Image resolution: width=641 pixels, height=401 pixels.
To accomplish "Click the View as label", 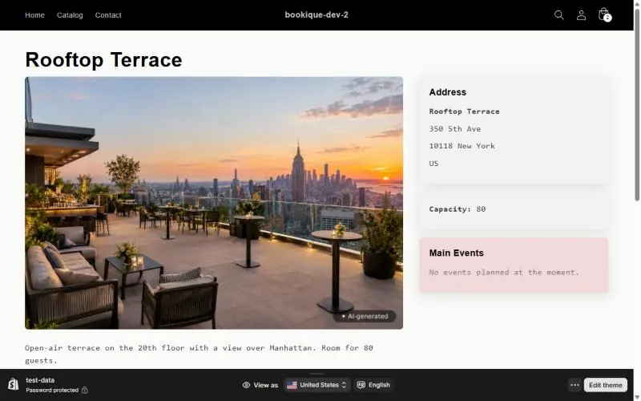I will (266, 385).
